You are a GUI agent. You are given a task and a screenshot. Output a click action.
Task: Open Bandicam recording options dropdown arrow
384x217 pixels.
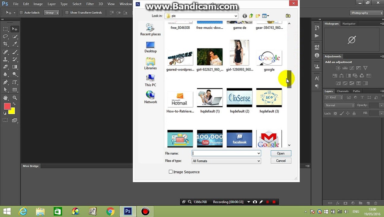pyautogui.click(x=249, y=202)
